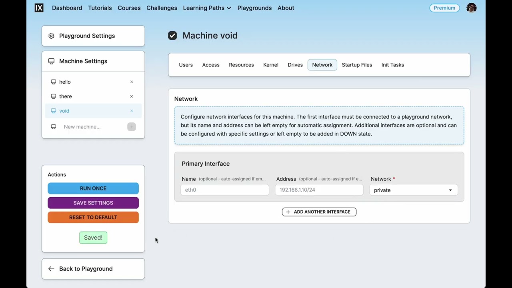Click the SAVE SETTINGS button
512x288 pixels.
pyautogui.click(x=93, y=203)
